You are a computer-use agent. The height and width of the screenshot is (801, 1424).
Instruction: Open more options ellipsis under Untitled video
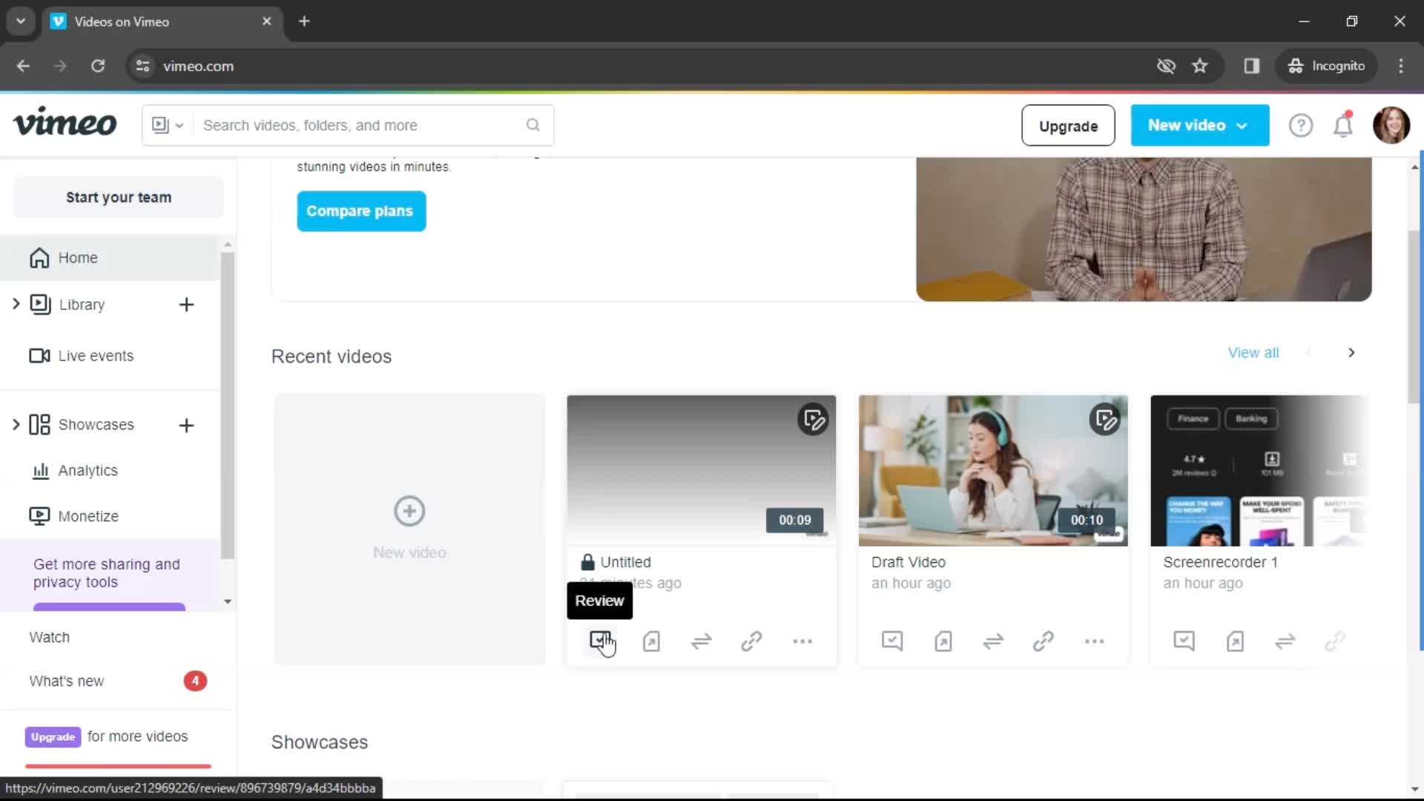point(802,641)
